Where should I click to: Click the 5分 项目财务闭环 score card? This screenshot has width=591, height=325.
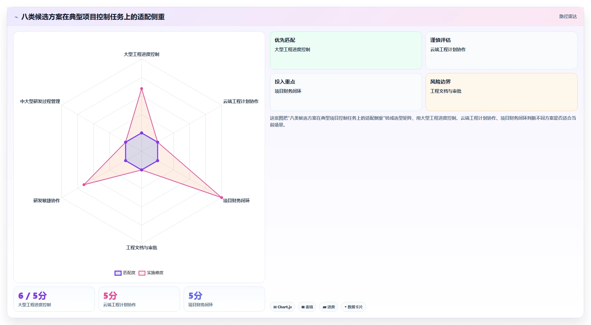coord(224,299)
